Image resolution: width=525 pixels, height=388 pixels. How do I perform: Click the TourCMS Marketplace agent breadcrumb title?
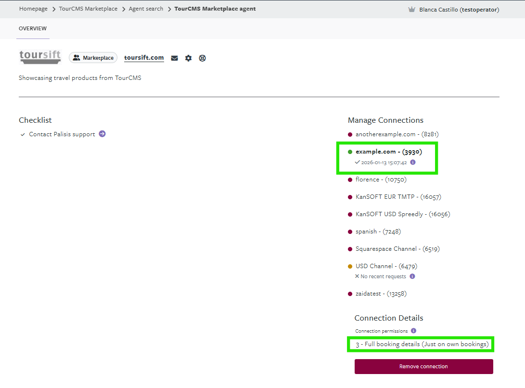coord(215,9)
